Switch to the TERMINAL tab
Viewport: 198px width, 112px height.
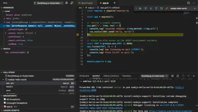(x=127, y=76)
